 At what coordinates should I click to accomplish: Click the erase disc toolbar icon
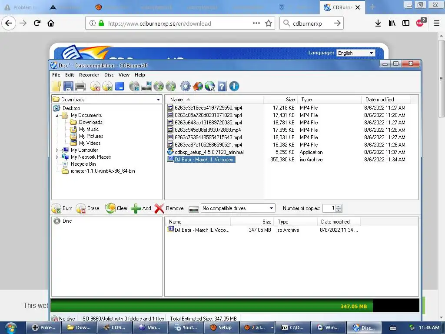95,86
